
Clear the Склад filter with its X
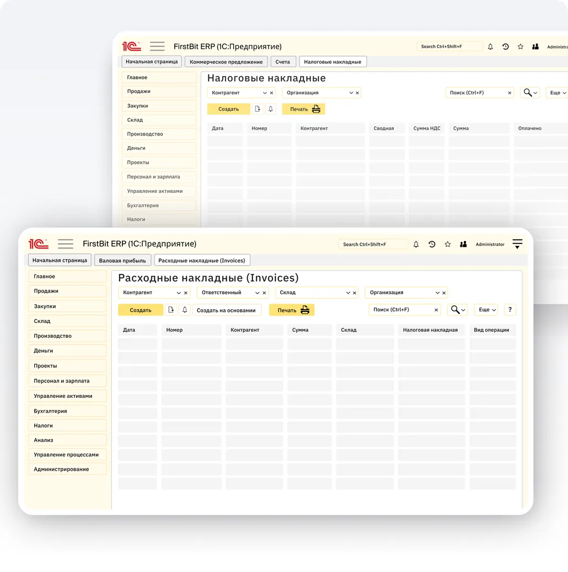click(355, 293)
